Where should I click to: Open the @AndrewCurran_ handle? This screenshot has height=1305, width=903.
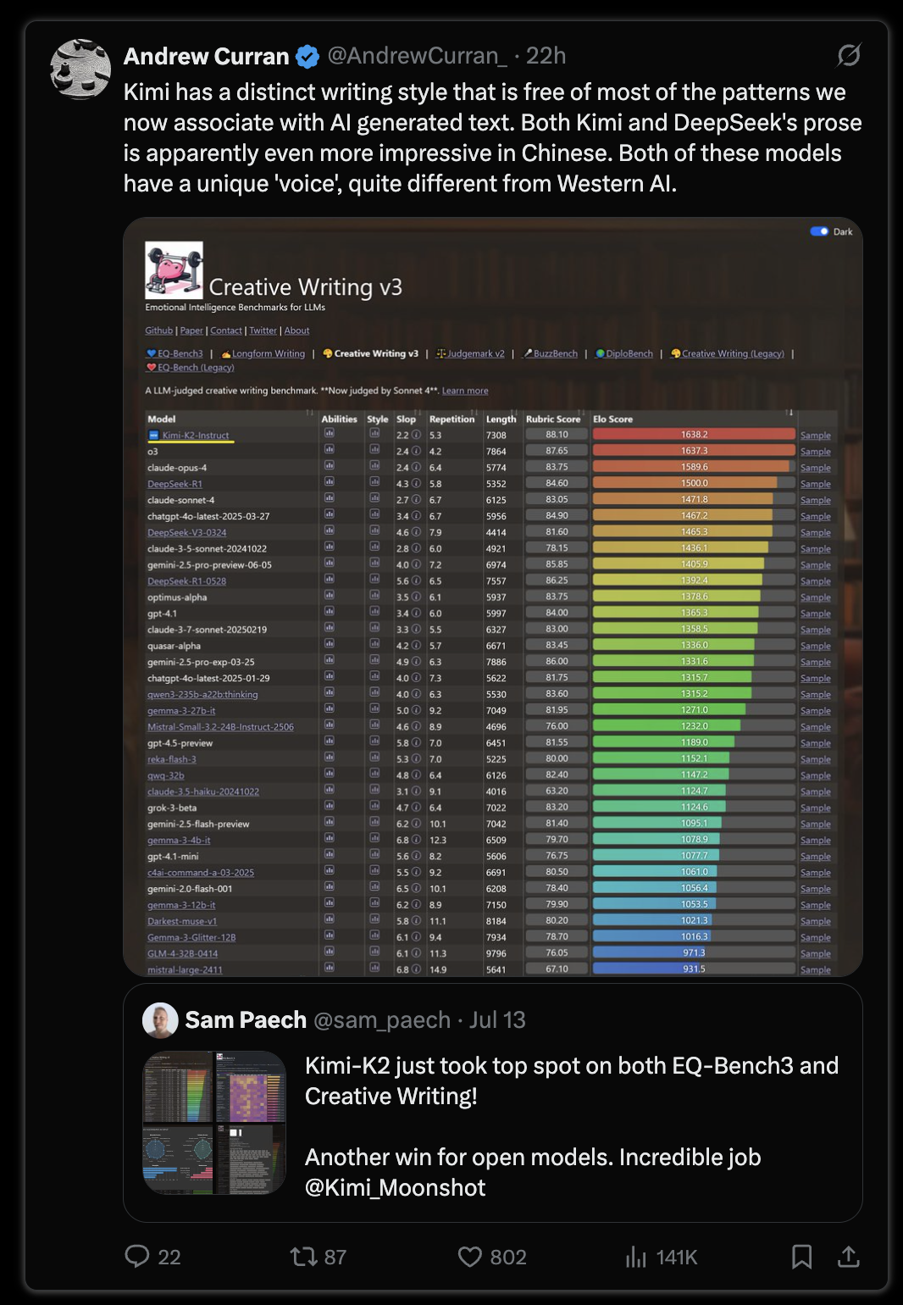[417, 56]
